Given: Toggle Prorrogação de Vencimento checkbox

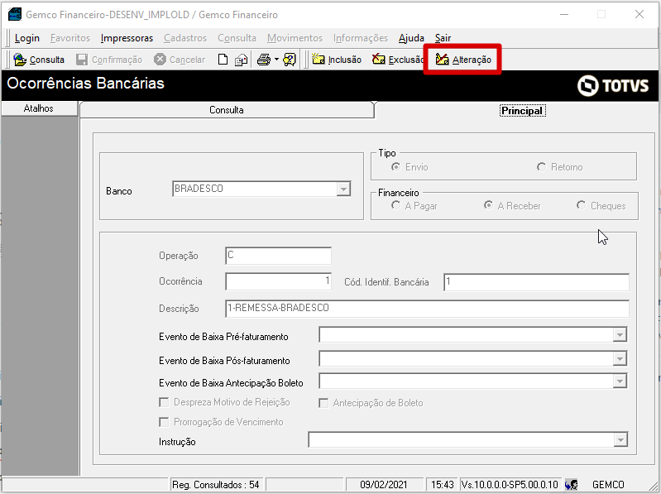Looking at the screenshot, I should pyautogui.click(x=164, y=422).
